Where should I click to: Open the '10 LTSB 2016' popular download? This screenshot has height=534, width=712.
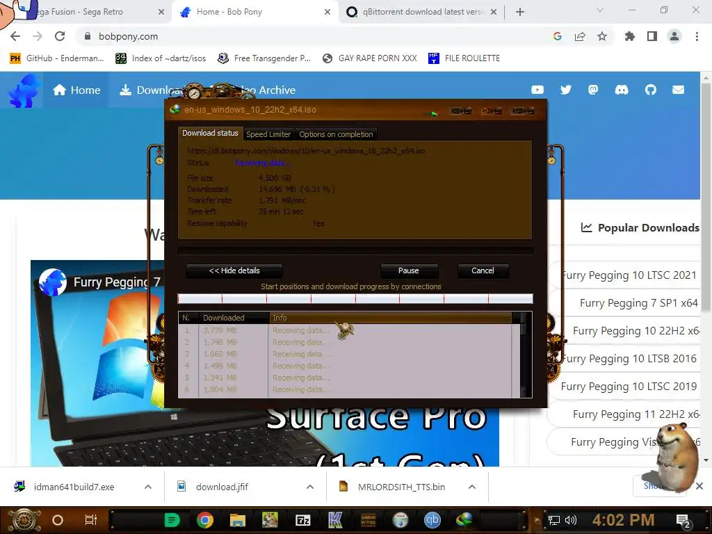click(625, 359)
